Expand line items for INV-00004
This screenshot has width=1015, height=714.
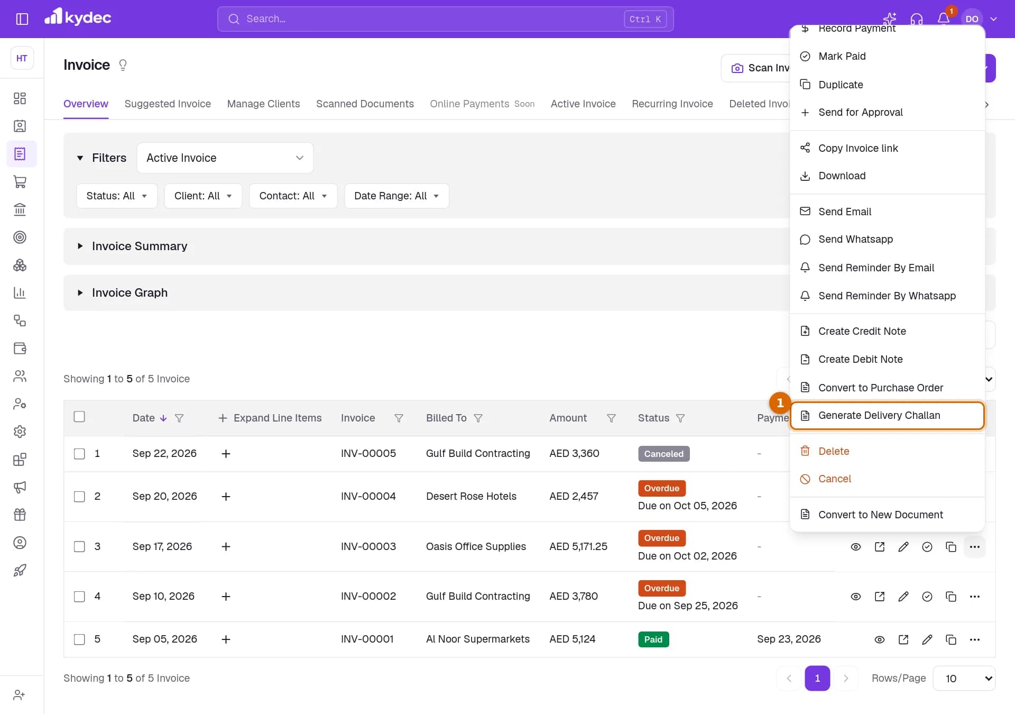tap(226, 497)
